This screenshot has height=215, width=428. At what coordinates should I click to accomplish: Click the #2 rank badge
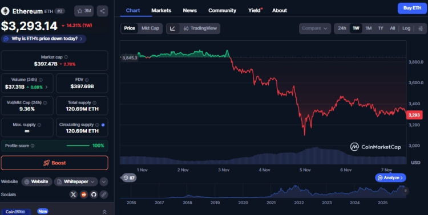pos(59,11)
